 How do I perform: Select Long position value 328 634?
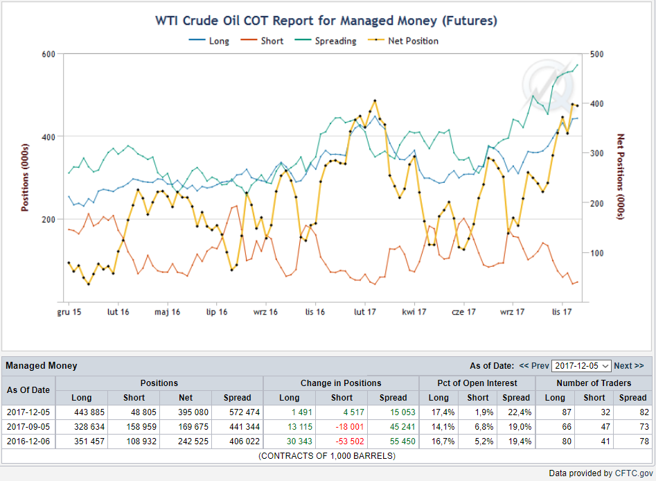click(89, 427)
